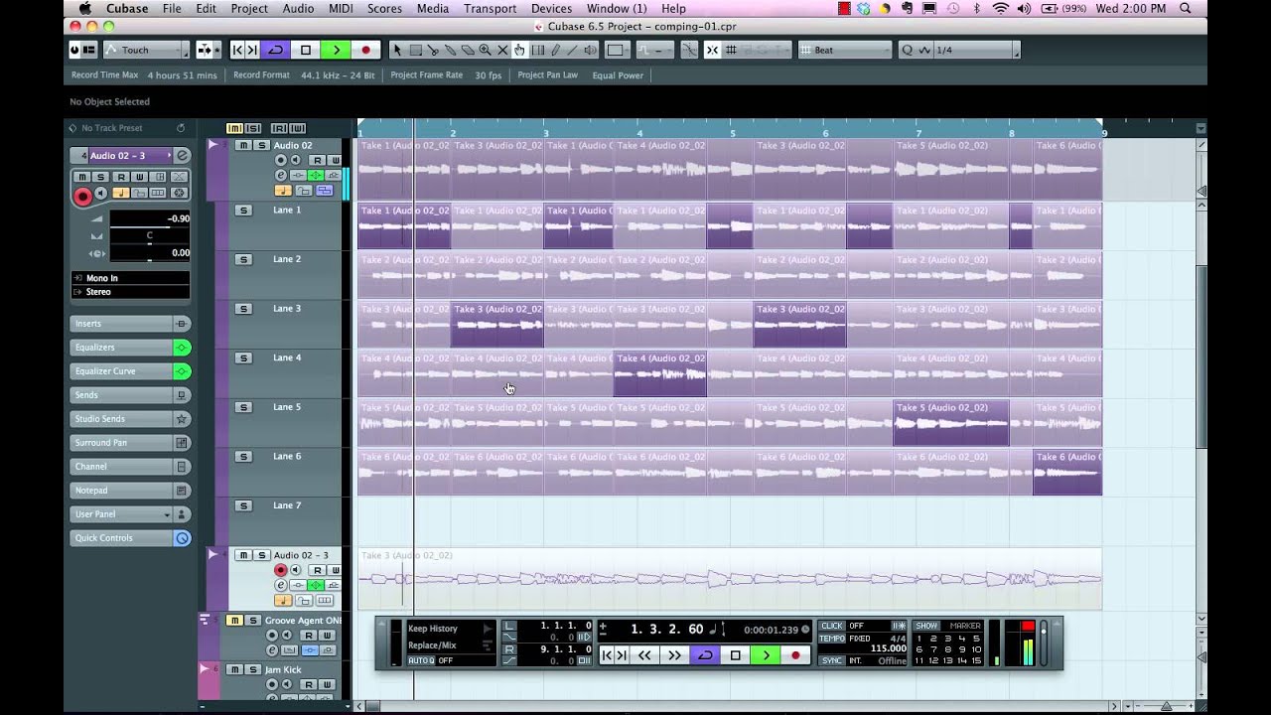Click transport panel Fast Forward button

click(x=675, y=655)
